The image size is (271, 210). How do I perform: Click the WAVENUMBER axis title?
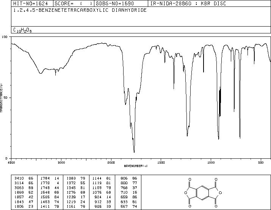click(x=136, y=166)
